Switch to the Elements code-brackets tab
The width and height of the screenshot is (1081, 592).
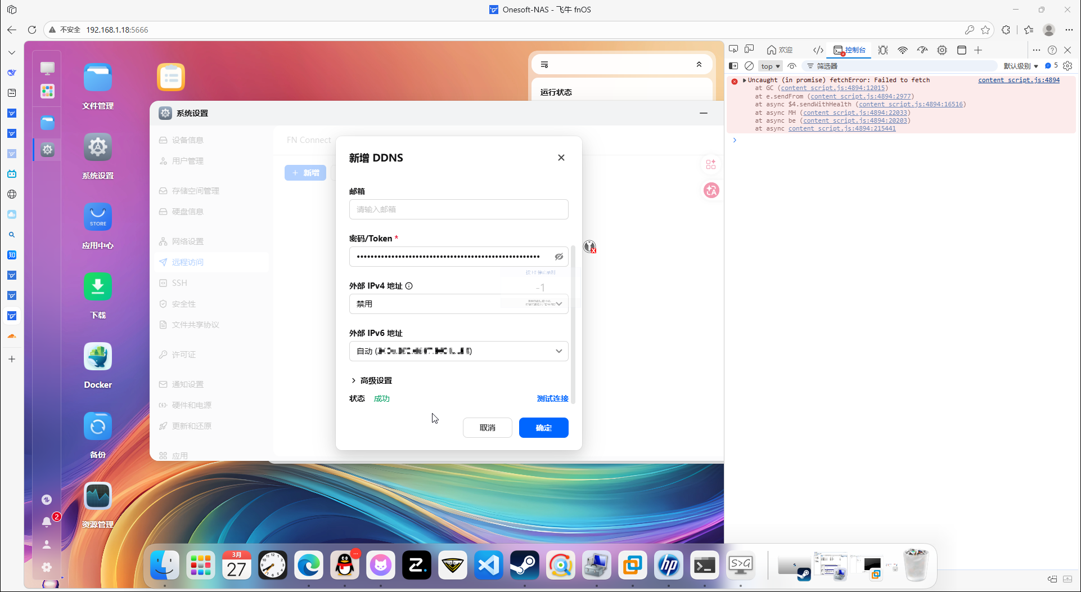[818, 50]
